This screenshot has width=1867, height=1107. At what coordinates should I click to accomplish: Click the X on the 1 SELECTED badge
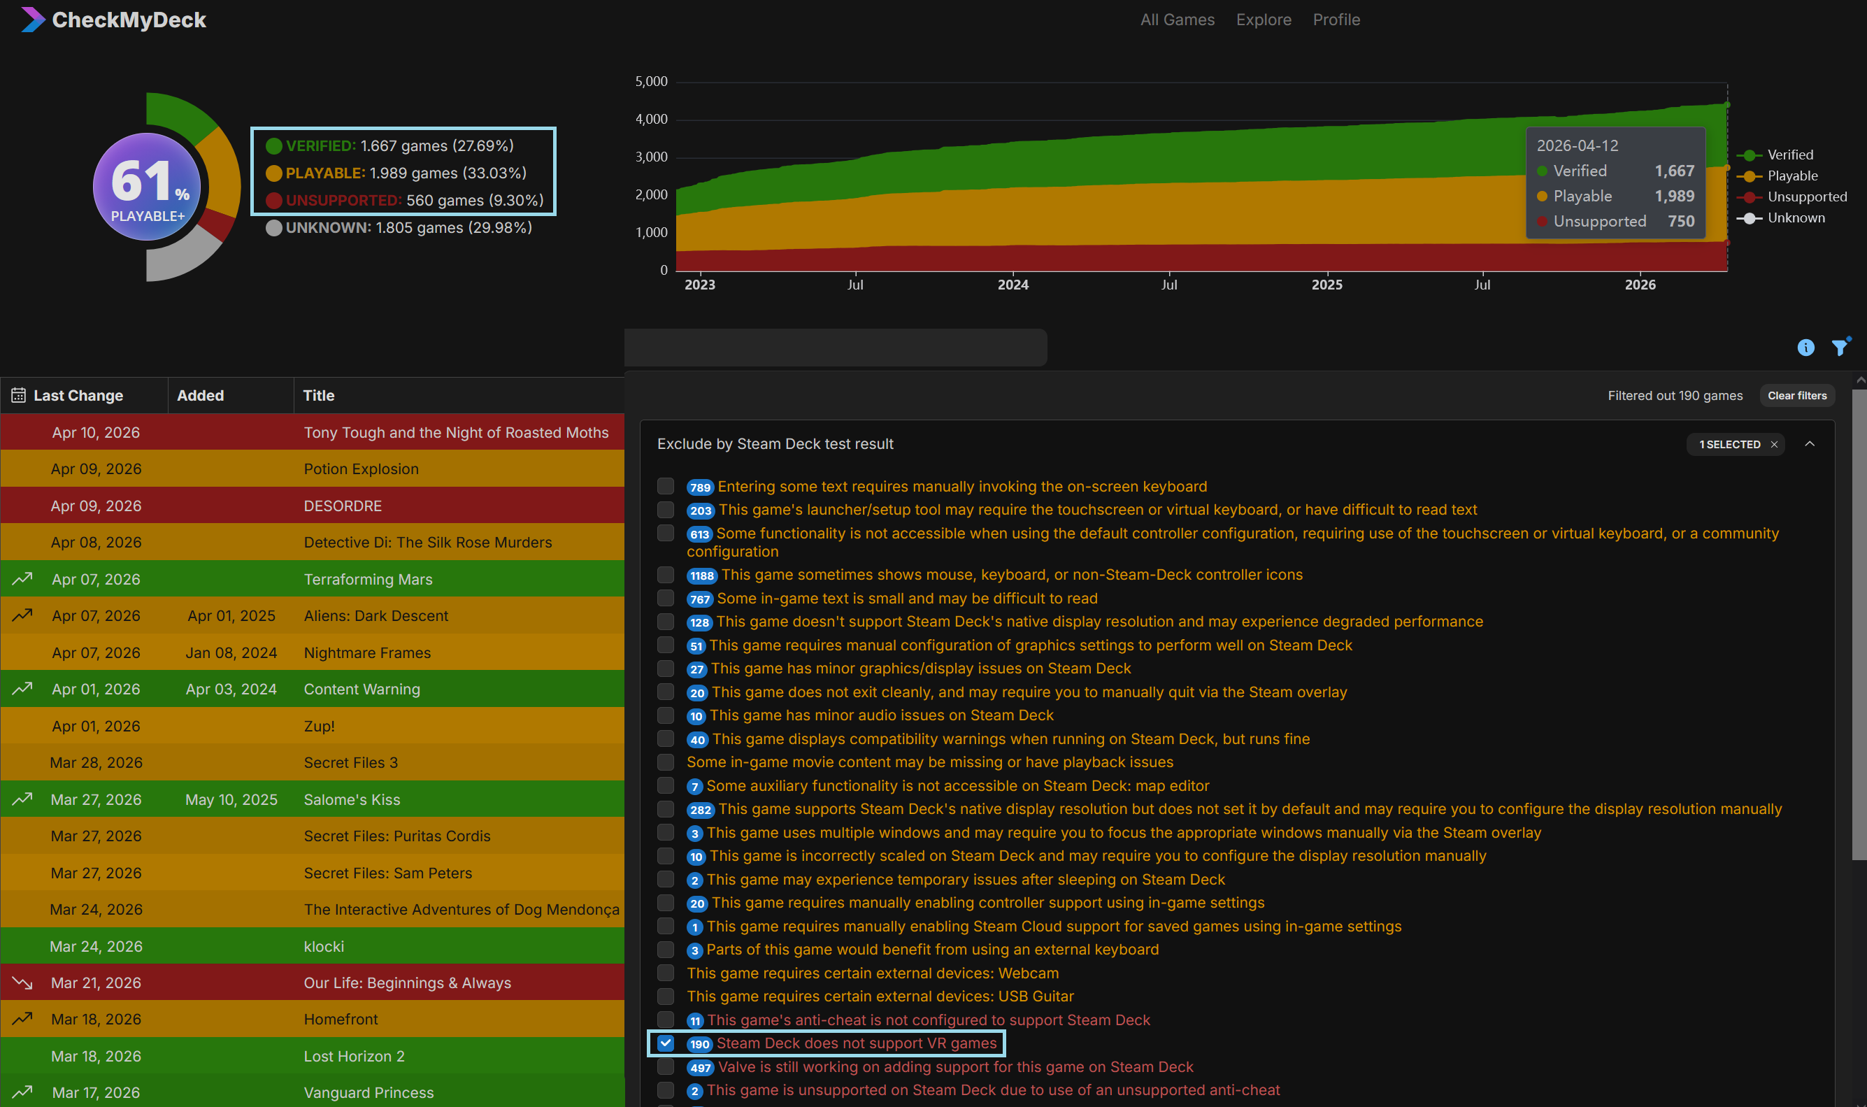coord(1774,445)
